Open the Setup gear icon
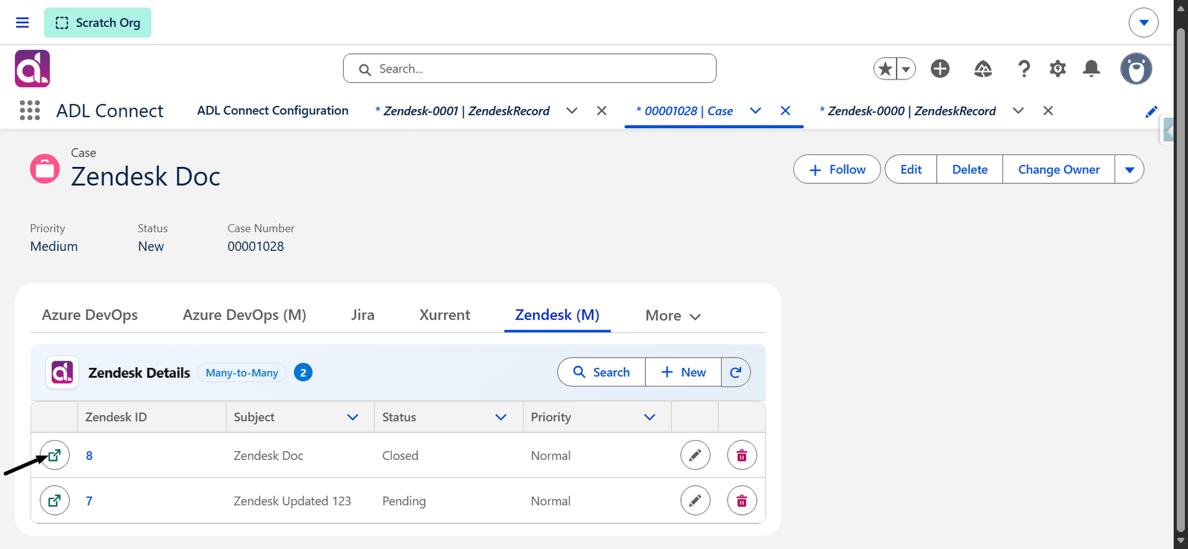1188x549 pixels. pos(1057,68)
